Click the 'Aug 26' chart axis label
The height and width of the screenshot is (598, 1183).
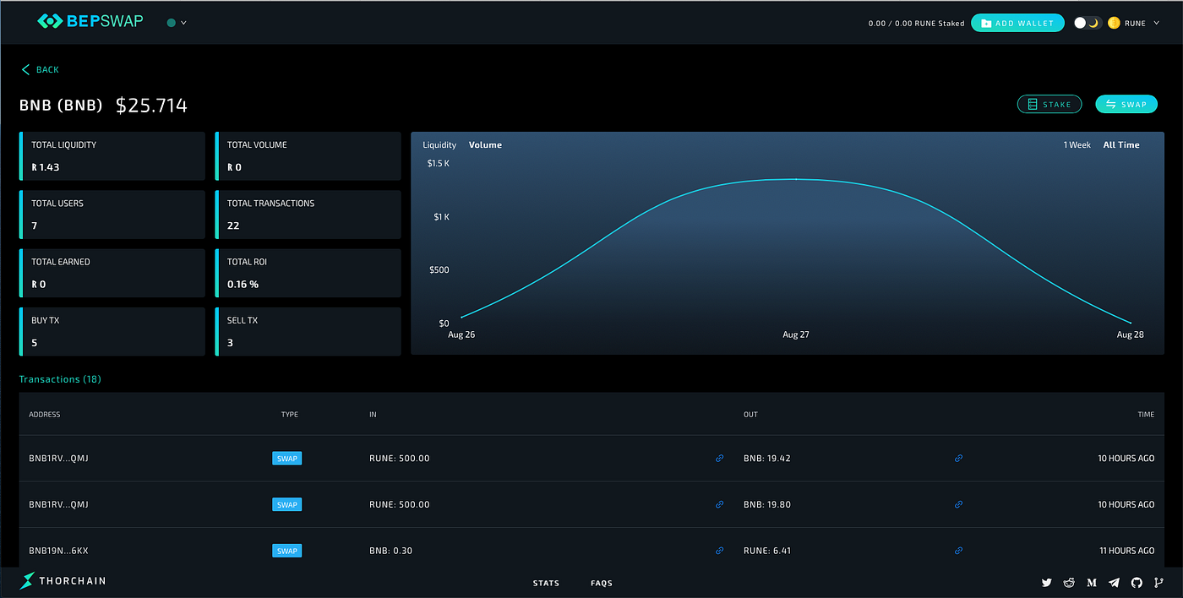point(461,335)
